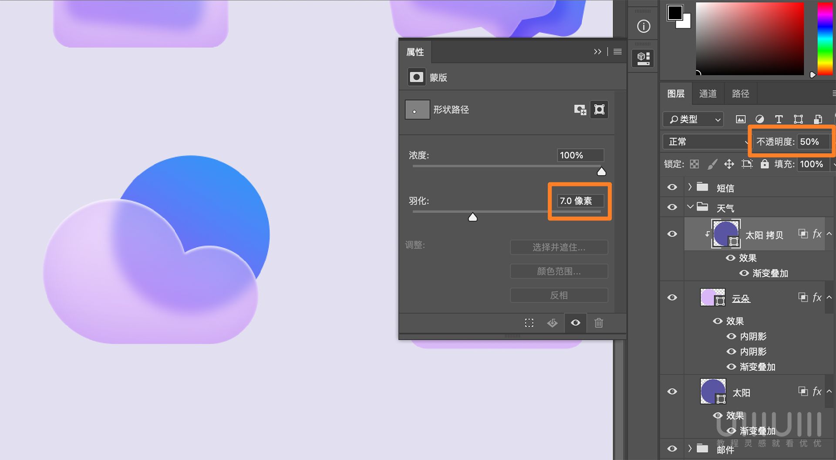Toggle mask visibility eye in Properties panel
The image size is (836, 460).
[575, 323]
